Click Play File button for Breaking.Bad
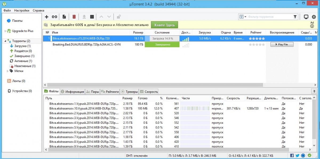The image size is (320, 159). click(x=282, y=45)
